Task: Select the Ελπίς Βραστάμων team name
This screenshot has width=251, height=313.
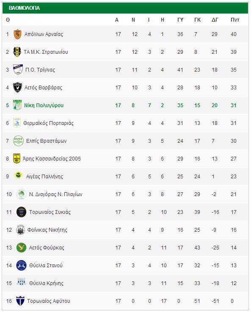Action: pyautogui.click(x=47, y=141)
